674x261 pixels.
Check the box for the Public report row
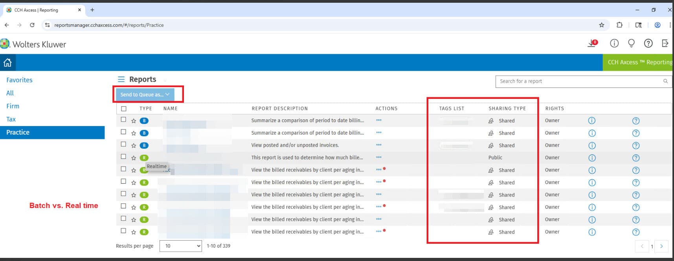click(123, 157)
